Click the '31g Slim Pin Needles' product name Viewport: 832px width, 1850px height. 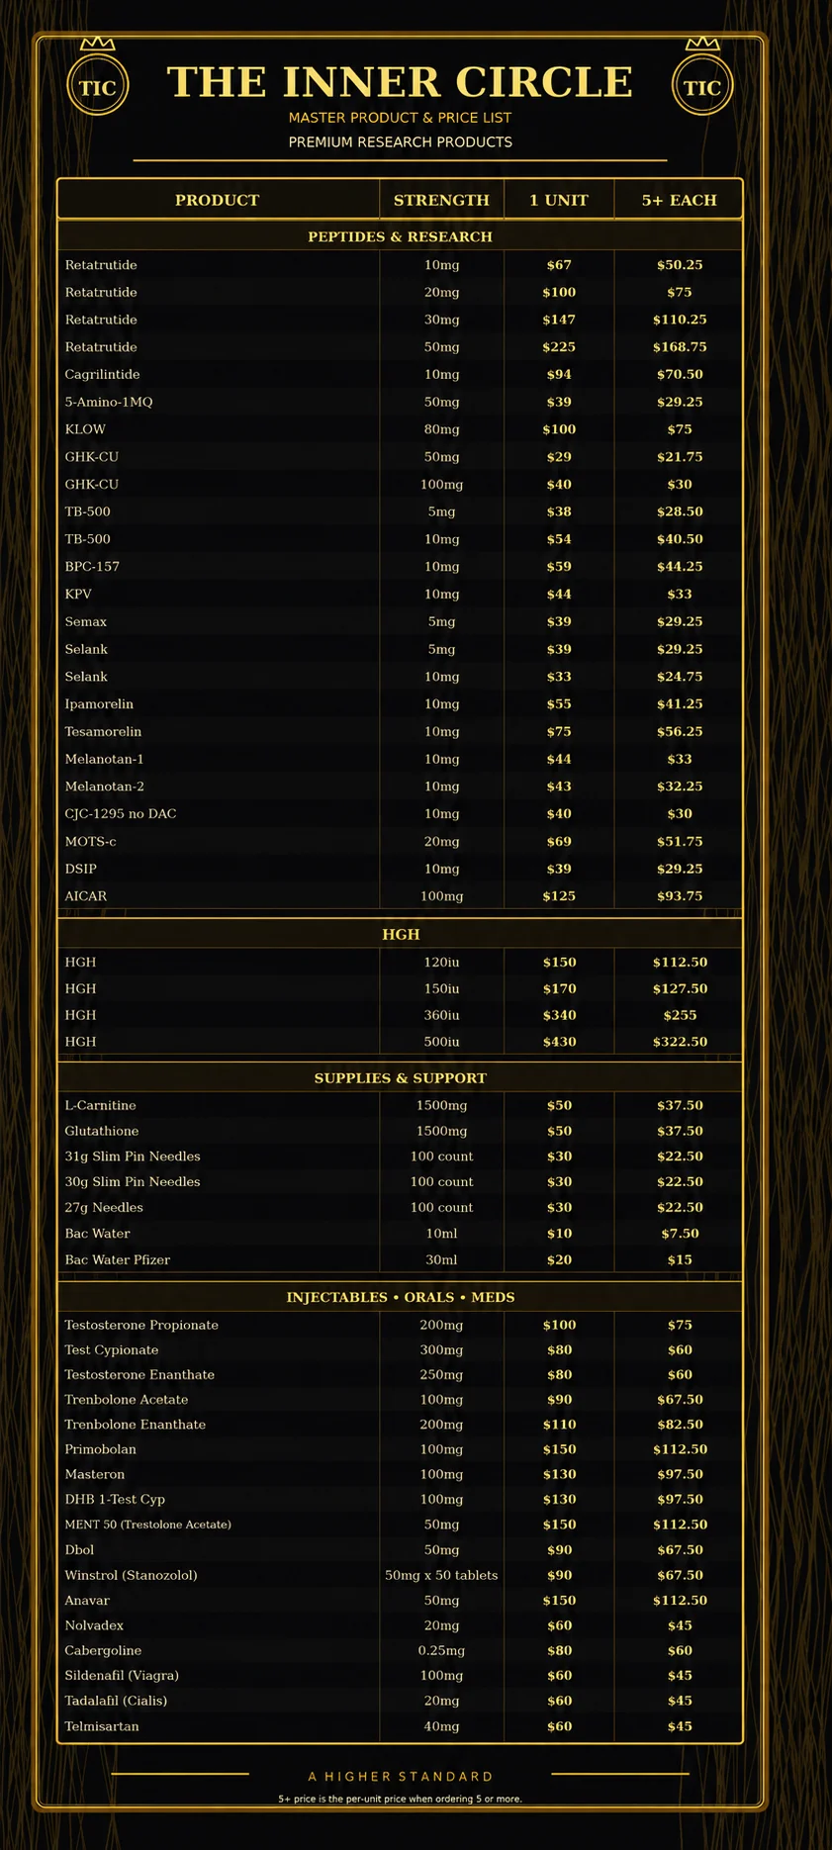(x=133, y=1156)
